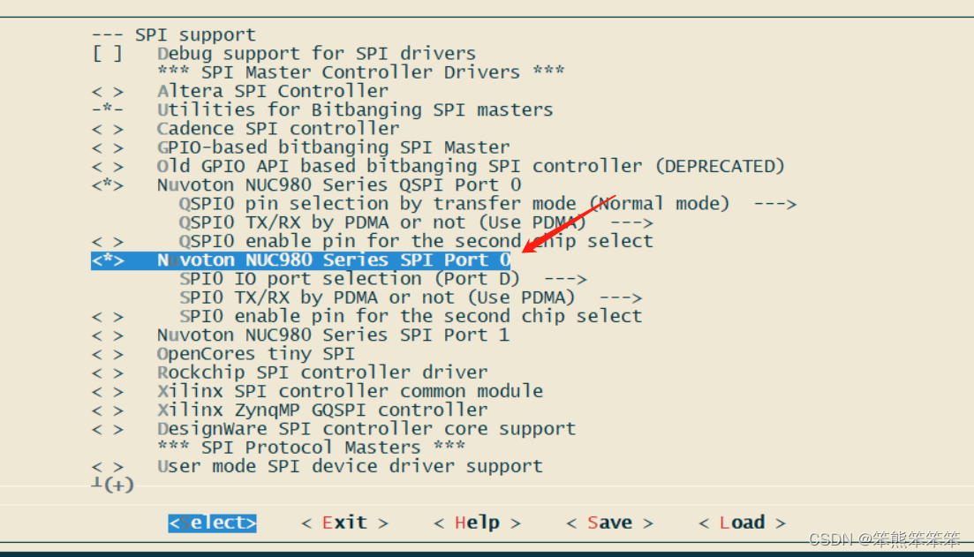Select the highlighted Nuvoton NUC980 Series SPI Port 0 entry
This screenshot has height=557, width=974.
(x=300, y=260)
